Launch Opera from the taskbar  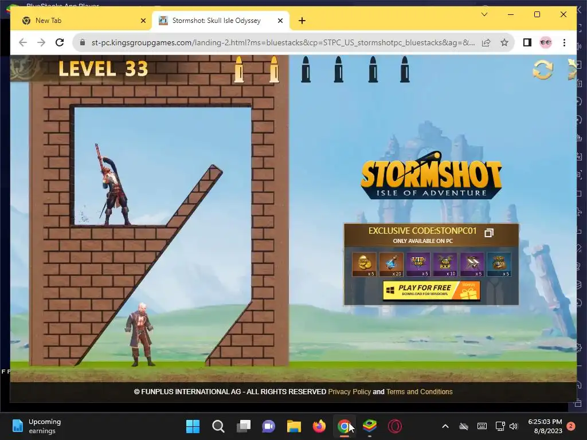pos(394,426)
